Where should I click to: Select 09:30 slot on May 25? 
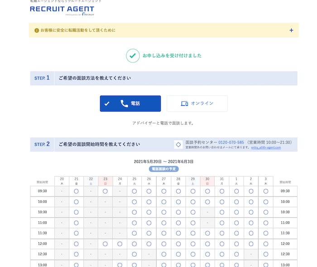[134, 191]
